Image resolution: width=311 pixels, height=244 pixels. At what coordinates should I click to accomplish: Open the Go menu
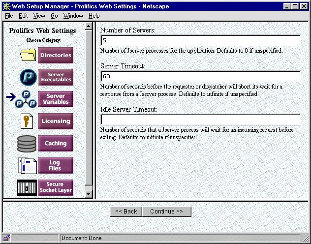point(54,16)
